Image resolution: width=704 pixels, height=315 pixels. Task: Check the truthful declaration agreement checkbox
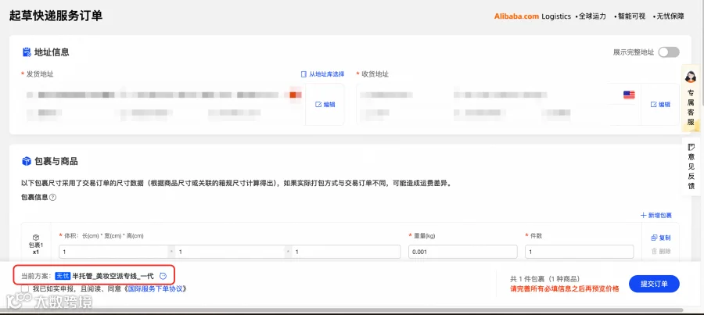tap(25, 288)
